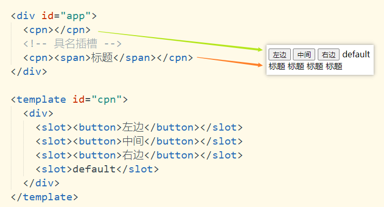Click the empty <cpn></cpn> code line
Image resolution: width=384 pixels, height=207 pixels.
[x=57, y=30]
